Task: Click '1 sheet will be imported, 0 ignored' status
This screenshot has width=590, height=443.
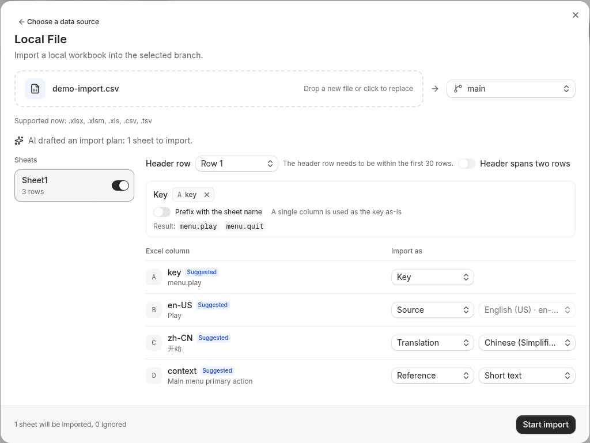Action: click(70, 425)
